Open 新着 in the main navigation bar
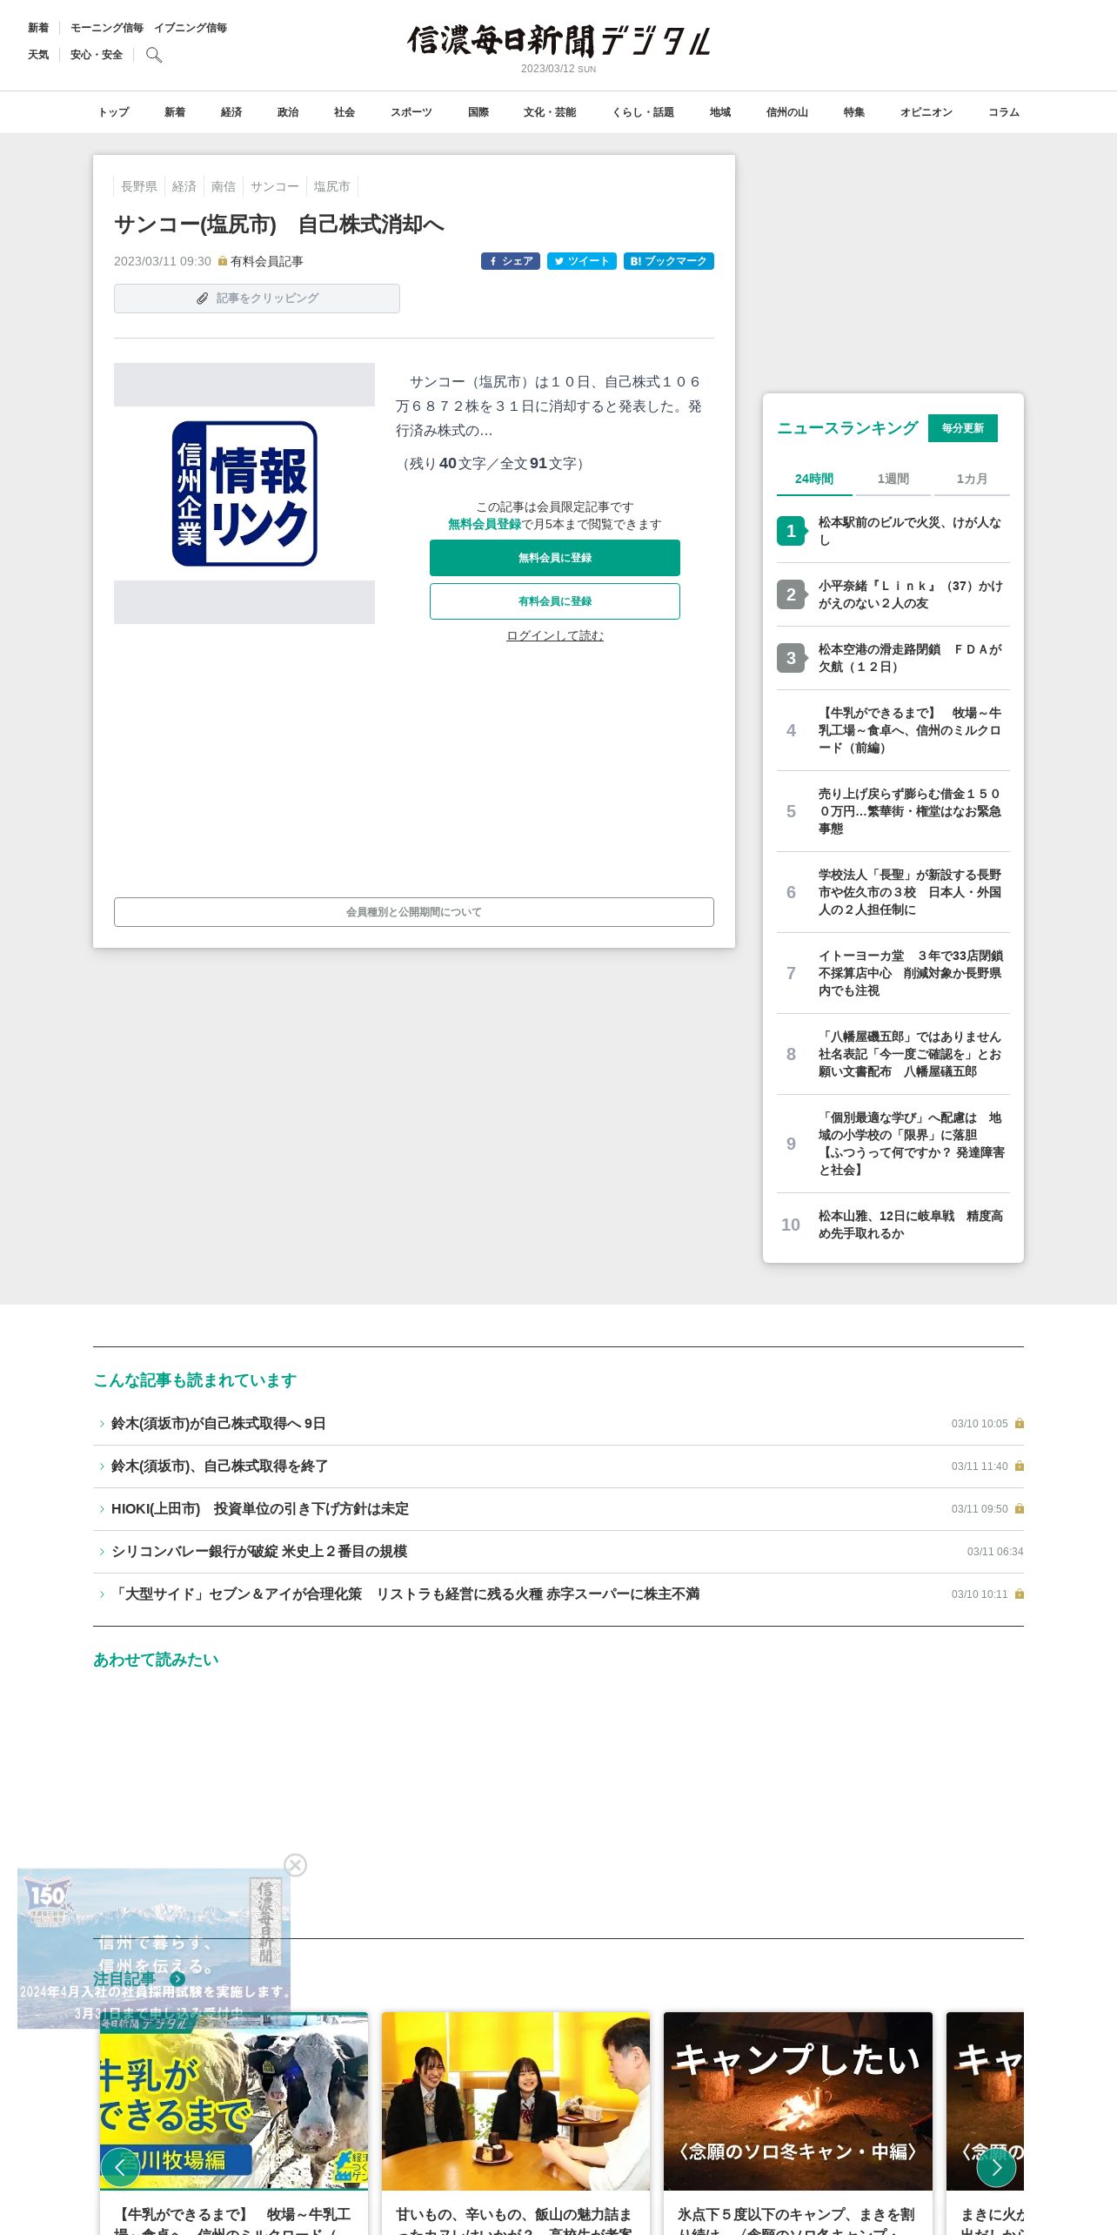Screen dimensions: 1117x2235 coord(175,112)
